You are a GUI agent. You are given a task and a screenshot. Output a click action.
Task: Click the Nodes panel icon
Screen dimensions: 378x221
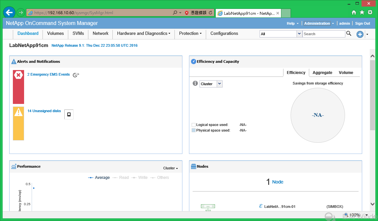193,166
